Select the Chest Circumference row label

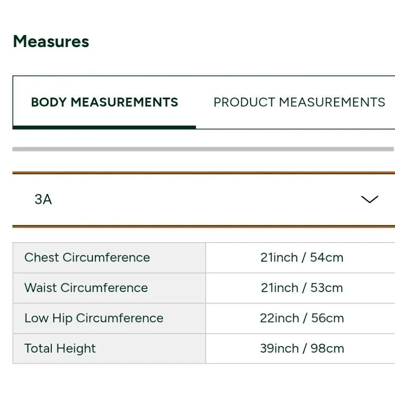click(x=87, y=258)
